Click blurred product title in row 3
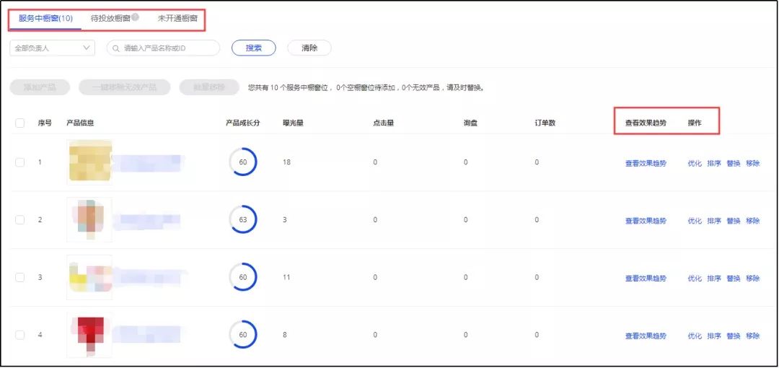Screen dimensions: 779x368 coord(149,278)
